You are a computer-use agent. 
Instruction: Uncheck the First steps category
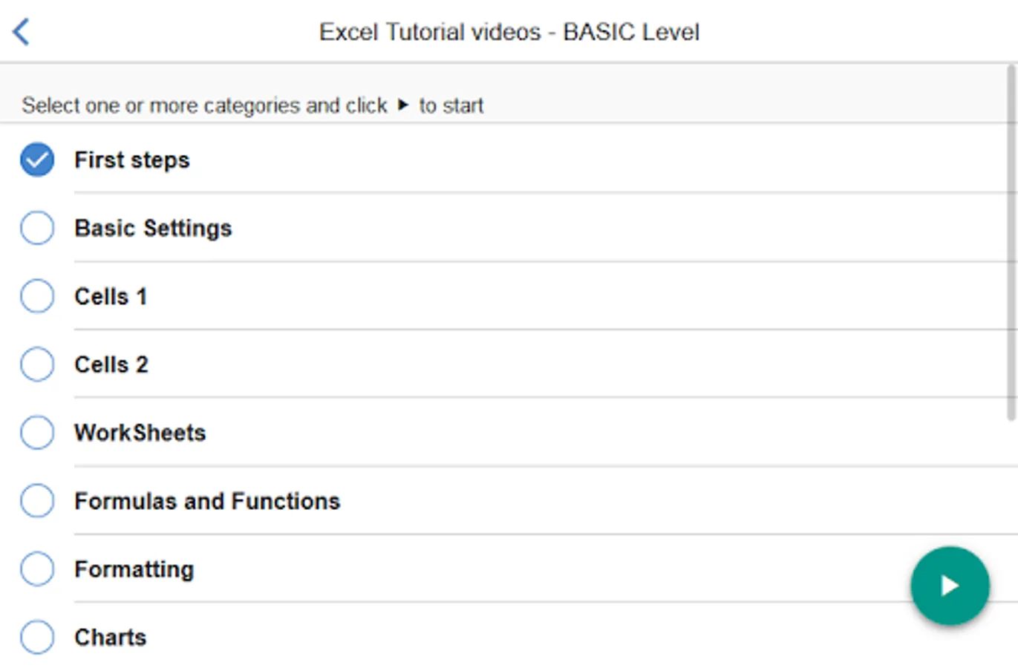37,160
